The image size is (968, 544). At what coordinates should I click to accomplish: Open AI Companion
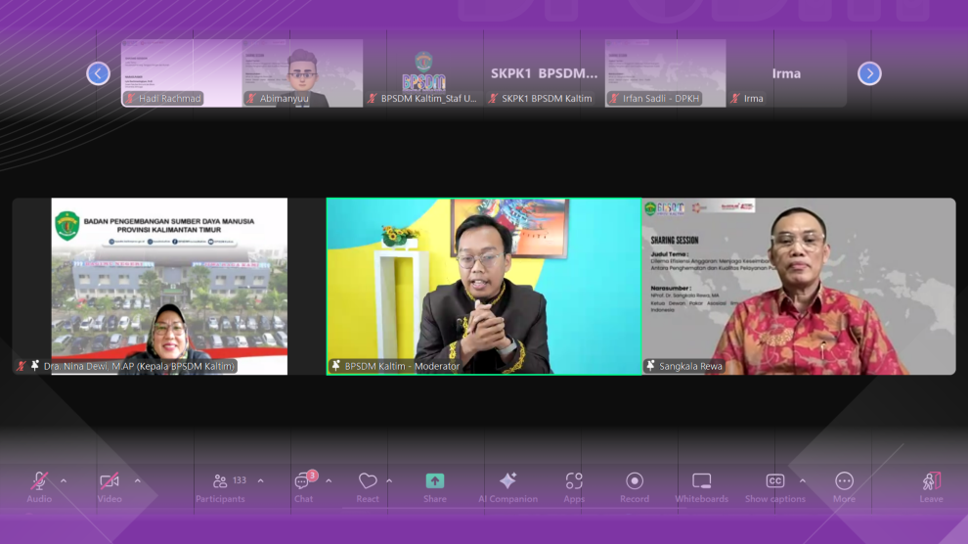pos(508,486)
